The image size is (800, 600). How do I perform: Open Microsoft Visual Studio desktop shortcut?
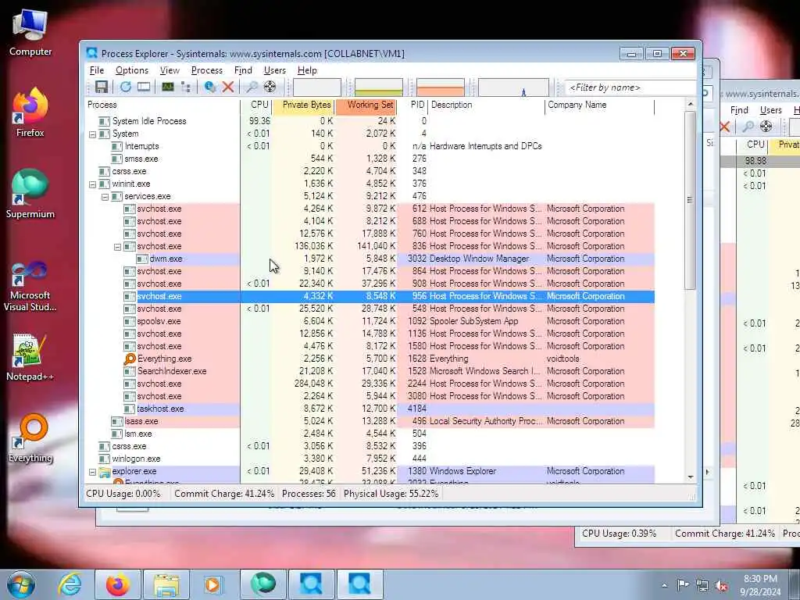coord(30,286)
